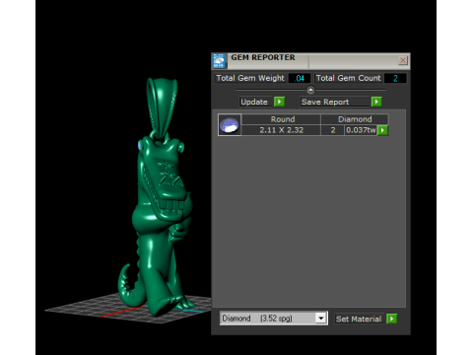Click the green arrow next to Update

(279, 102)
